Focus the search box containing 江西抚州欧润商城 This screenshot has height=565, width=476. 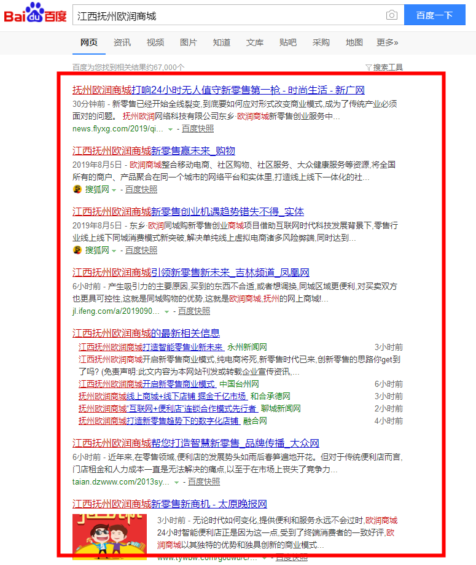227,15
